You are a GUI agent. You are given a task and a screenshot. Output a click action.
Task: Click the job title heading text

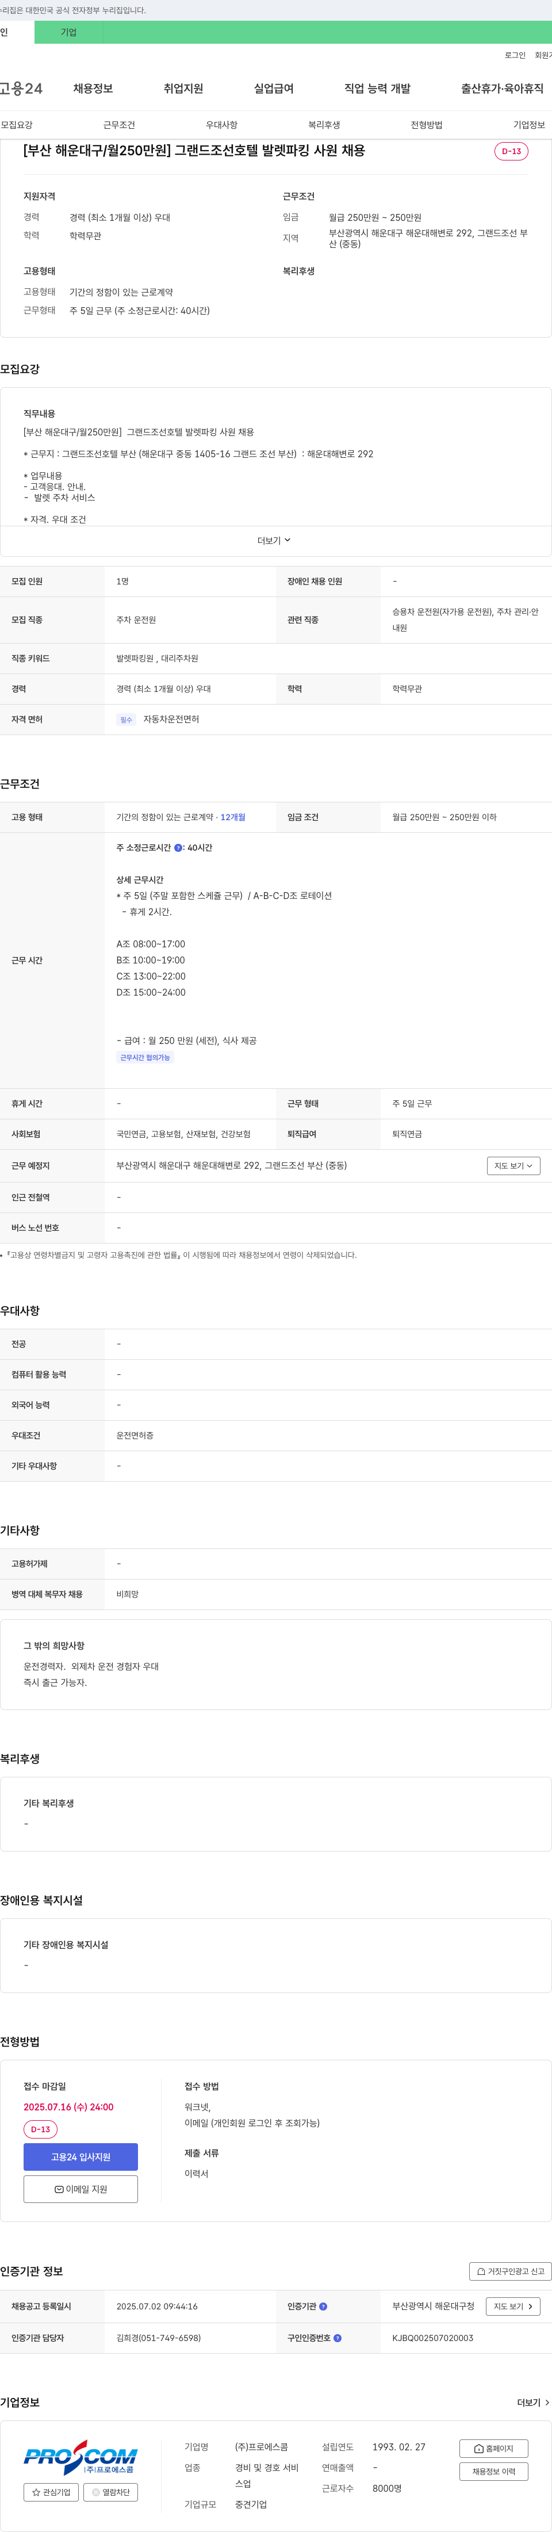pos(194,151)
